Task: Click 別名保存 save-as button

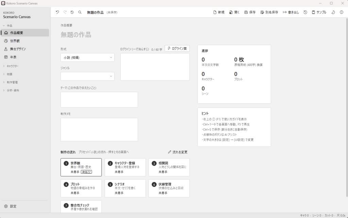Action: click(x=269, y=13)
